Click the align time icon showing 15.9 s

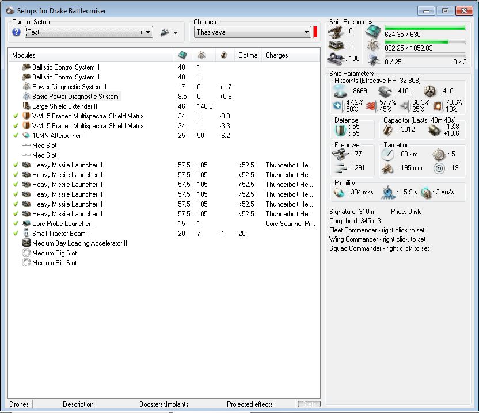(388, 193)
